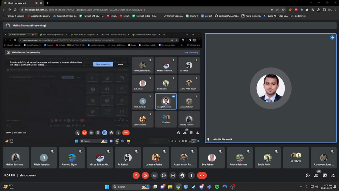Open a new browser tab with plus button
The width and height of the screenshot is (339, 191).
coord(47,3)
